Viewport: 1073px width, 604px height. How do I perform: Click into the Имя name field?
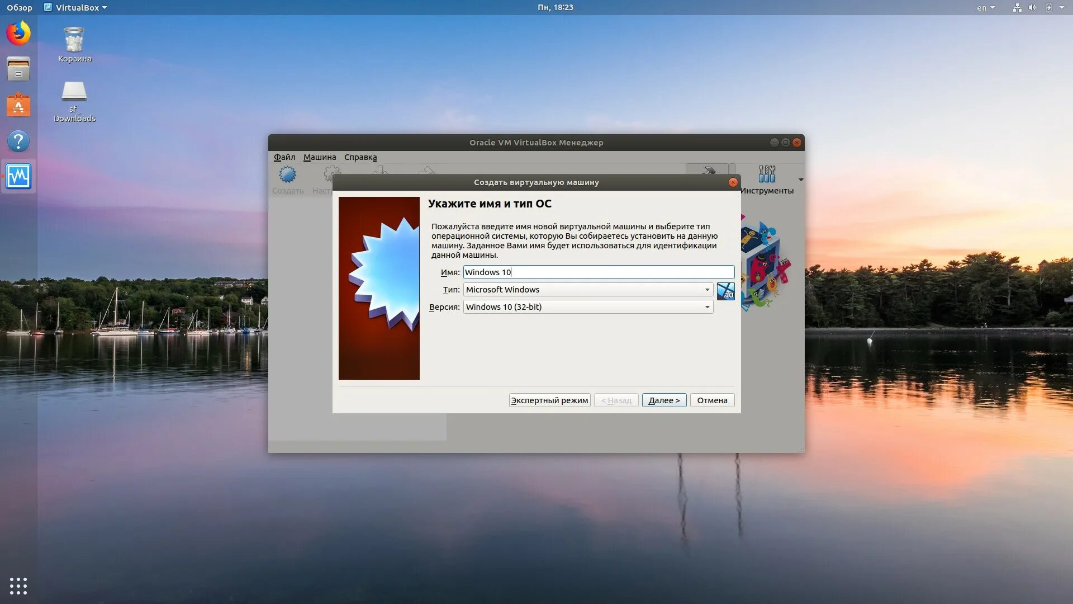(598, 272)
